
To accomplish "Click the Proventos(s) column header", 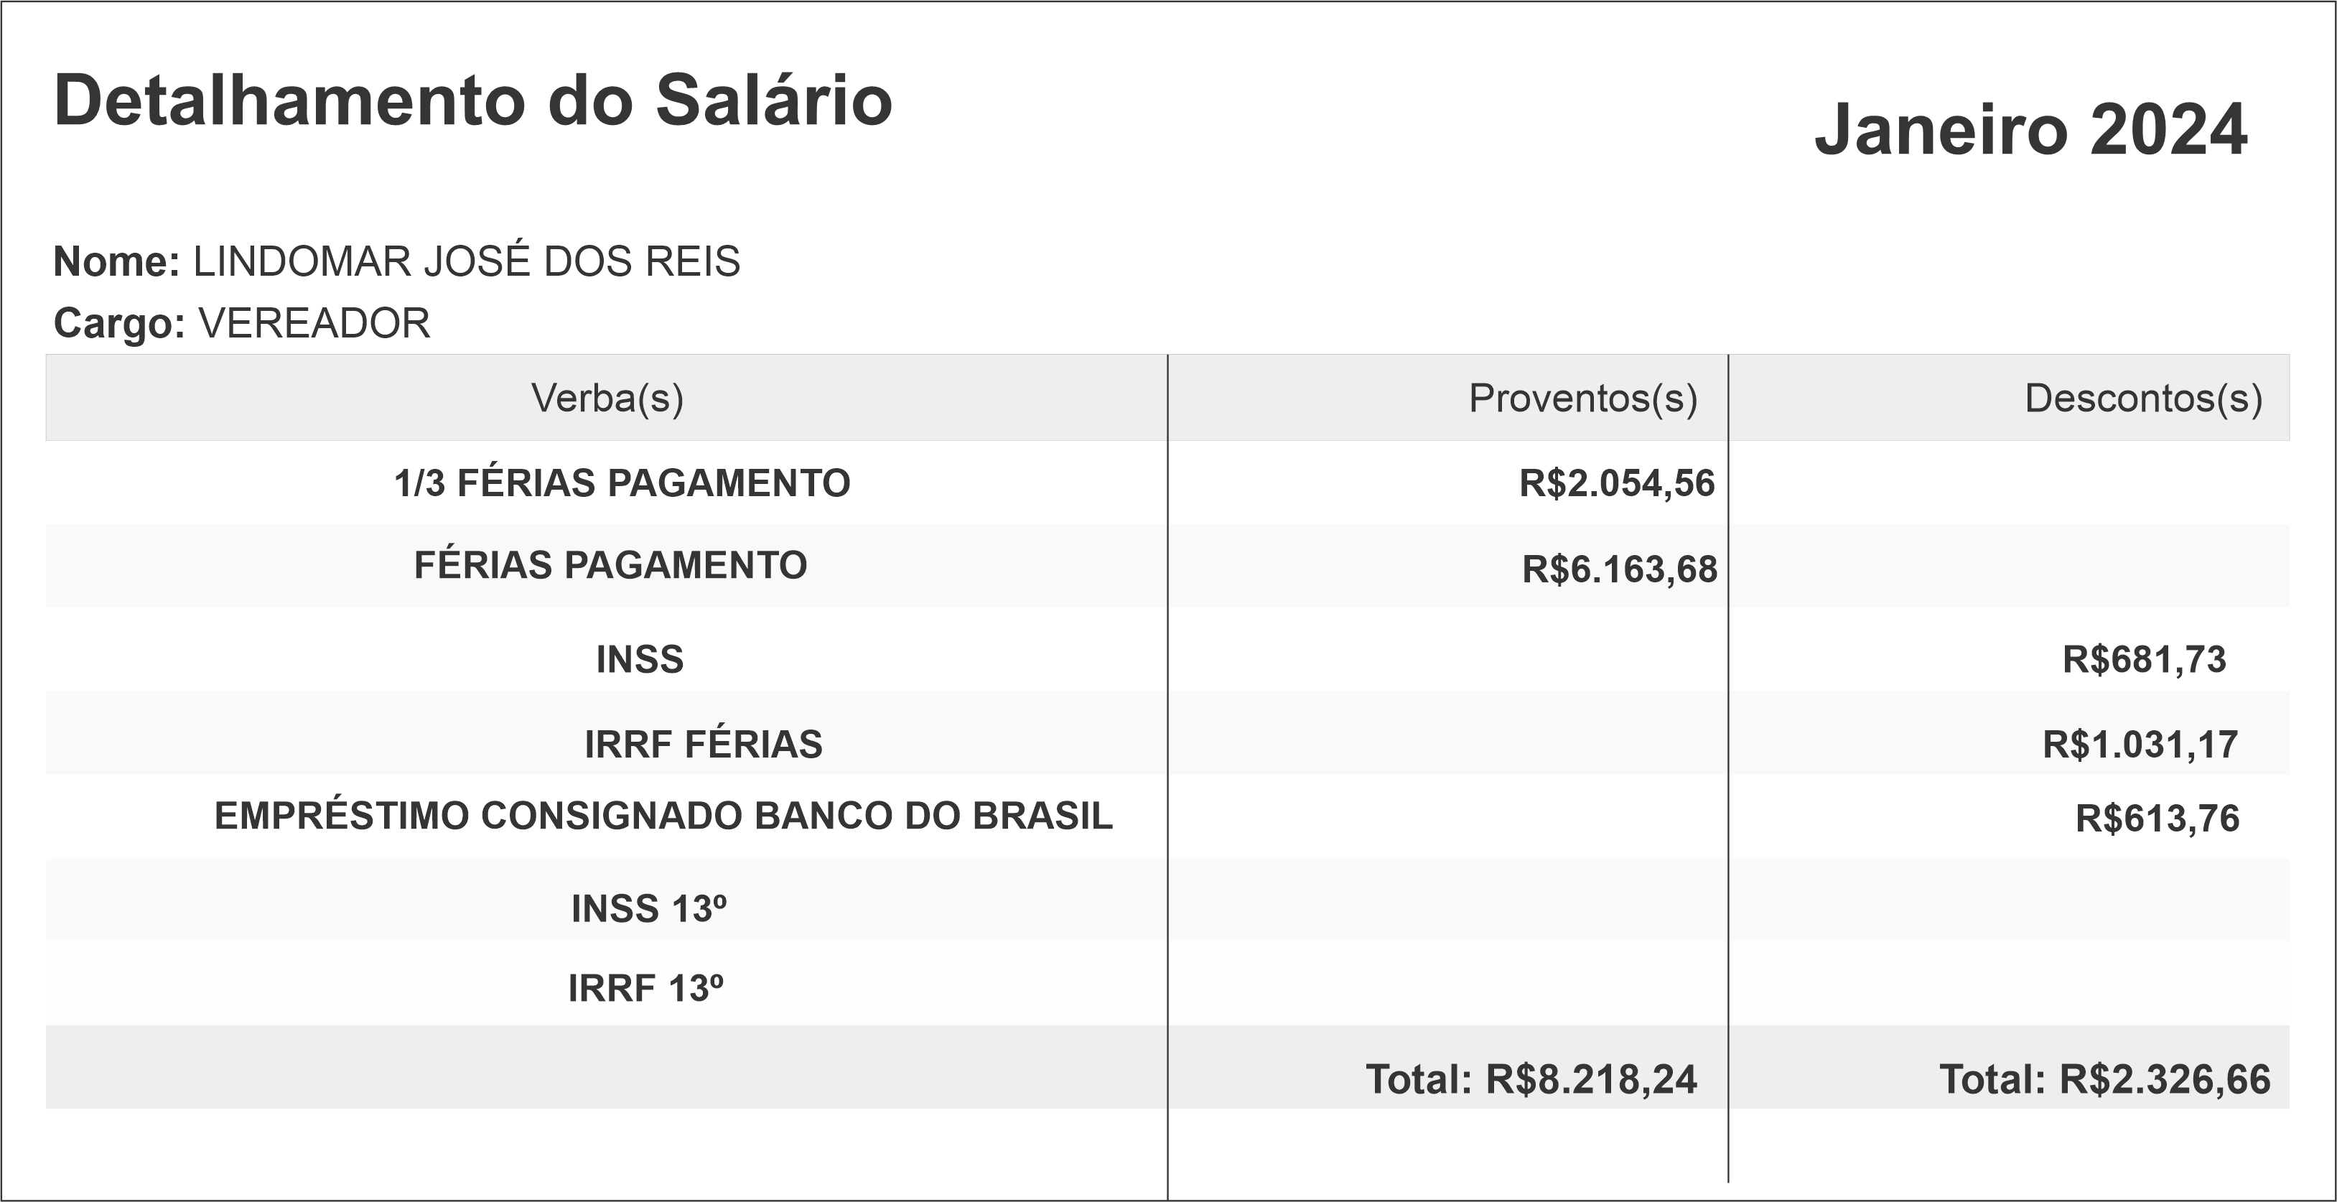I will 1582,399.
